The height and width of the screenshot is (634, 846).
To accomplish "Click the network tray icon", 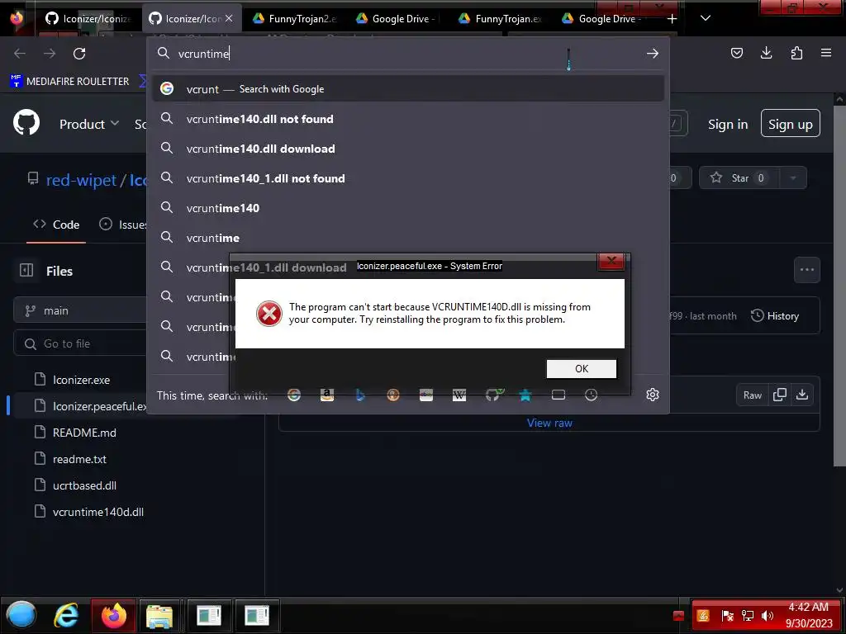I will (748, 616).
